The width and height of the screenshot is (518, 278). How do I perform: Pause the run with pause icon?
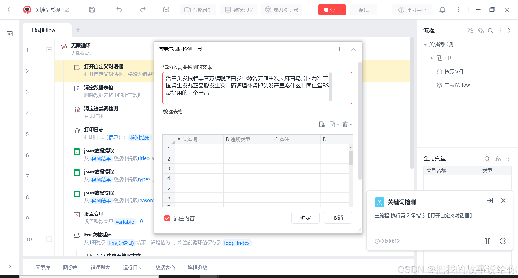tap(488, 241)
